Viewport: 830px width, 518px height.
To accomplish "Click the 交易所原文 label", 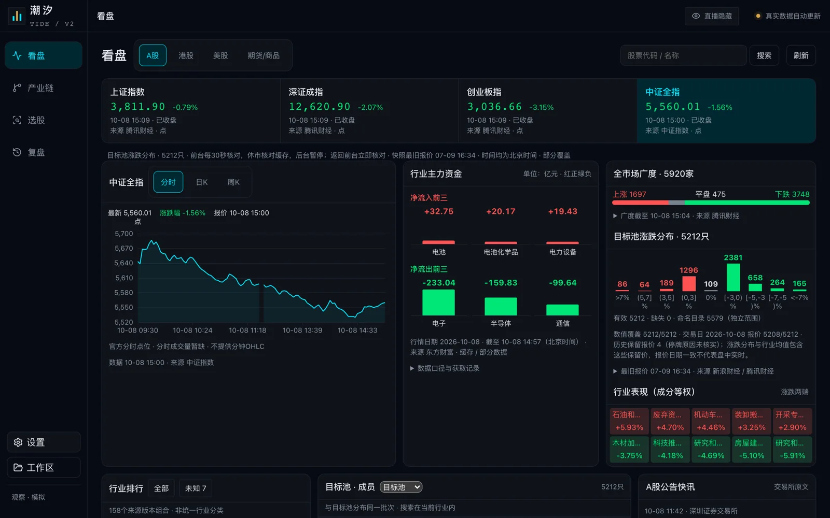I will pyautogui.click(x=791, y=487).
